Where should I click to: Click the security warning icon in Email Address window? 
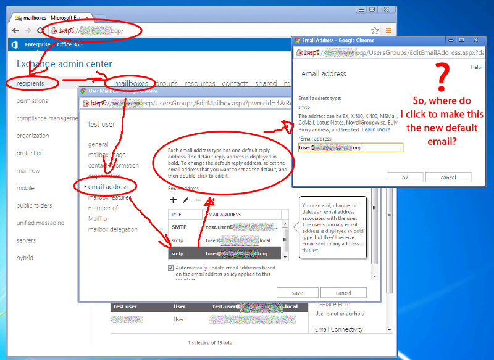(x=299, y=52)
